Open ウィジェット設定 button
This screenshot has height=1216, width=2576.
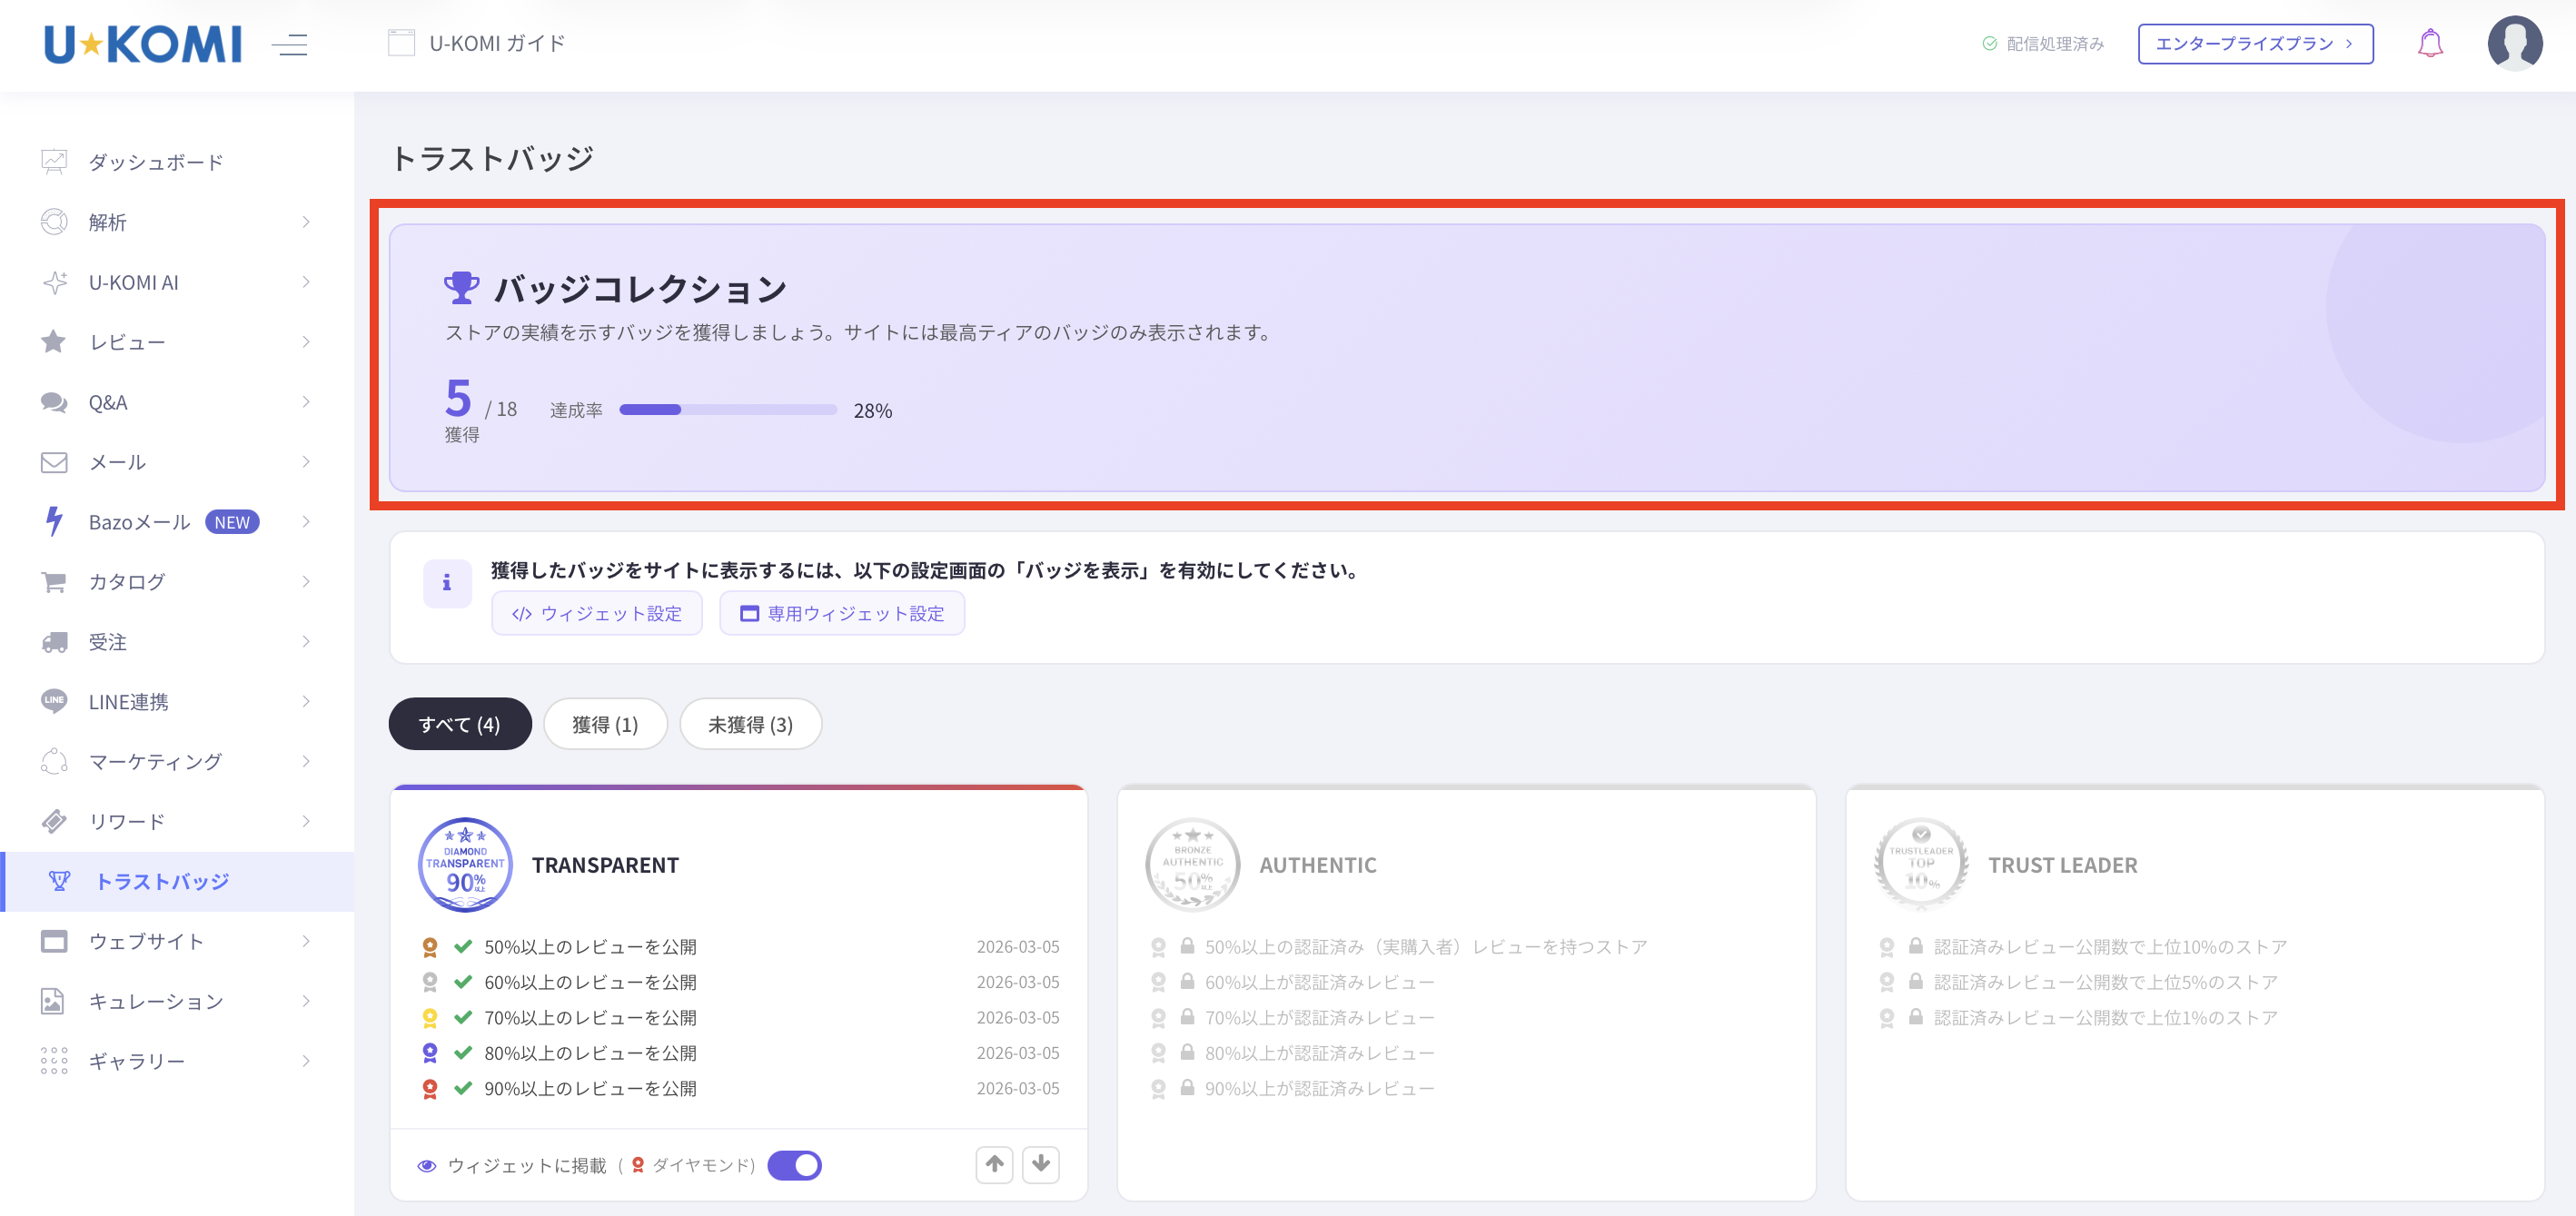597,613
